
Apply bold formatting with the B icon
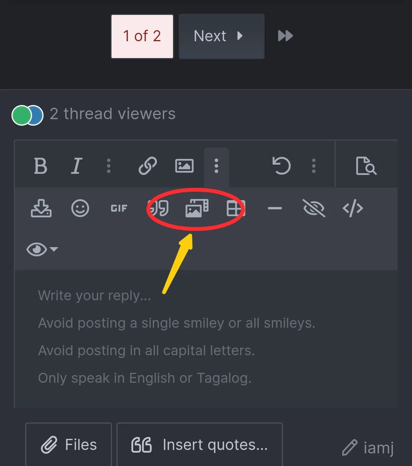tap(40, 166)
